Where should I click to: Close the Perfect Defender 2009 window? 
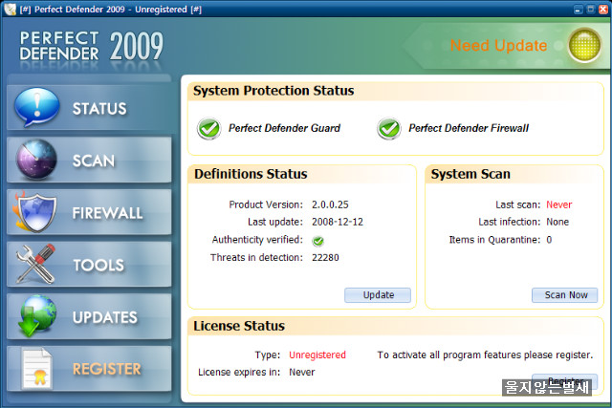click(x=603, y=10)
